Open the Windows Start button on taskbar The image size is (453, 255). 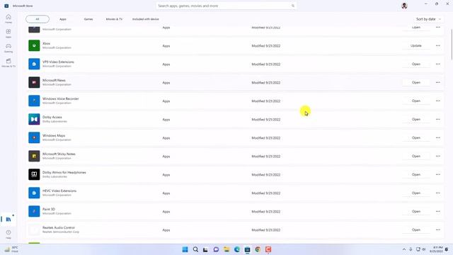pos(185,249)
